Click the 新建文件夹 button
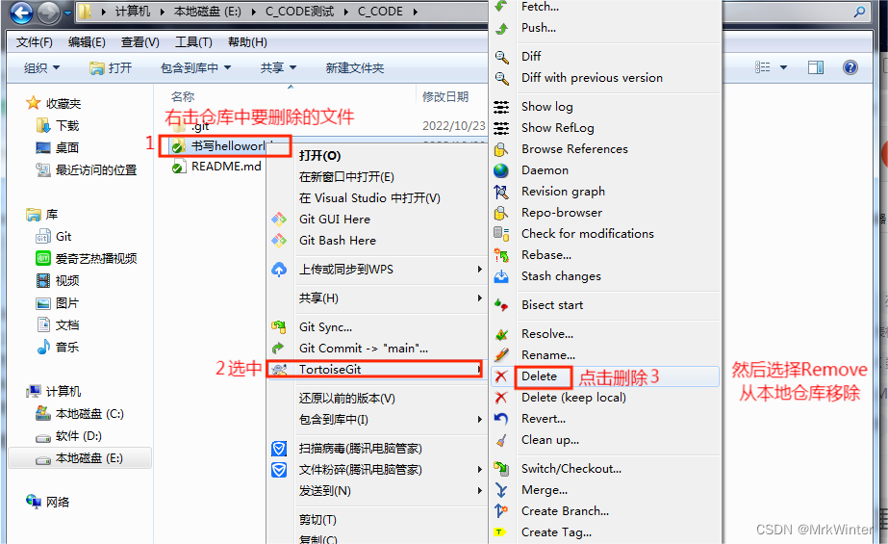Screen dimensions: 888x544 click(354, 68)
